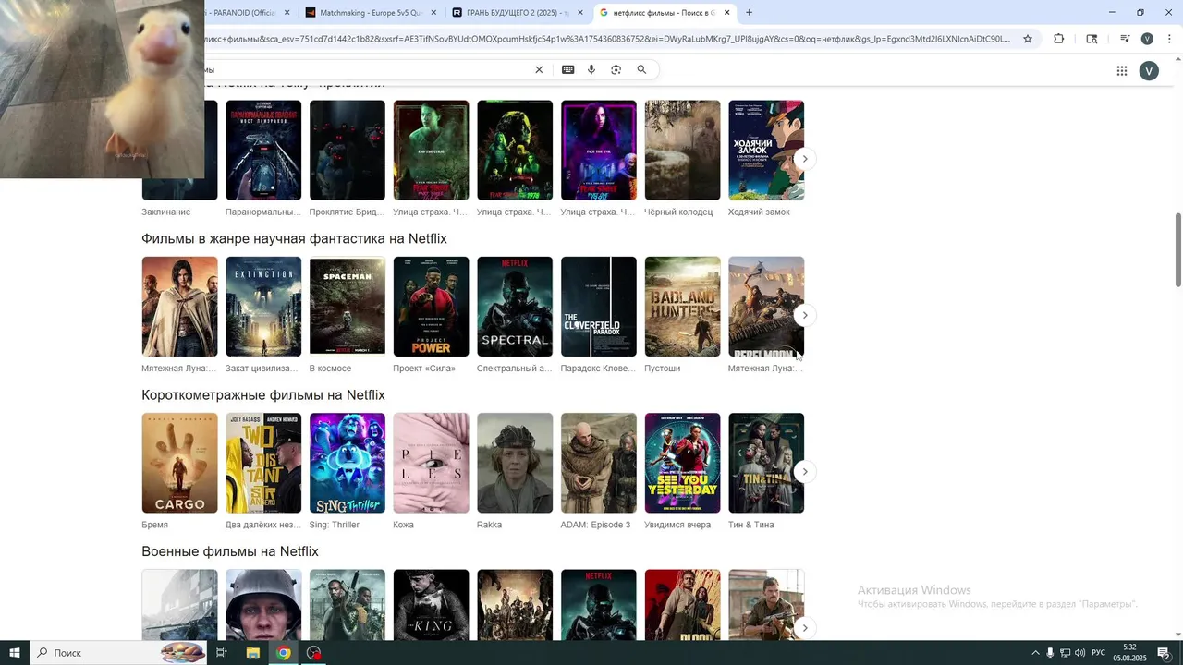Clear the Google search box text
Screen dimensions: 1183x665
[x=539, y=70]
